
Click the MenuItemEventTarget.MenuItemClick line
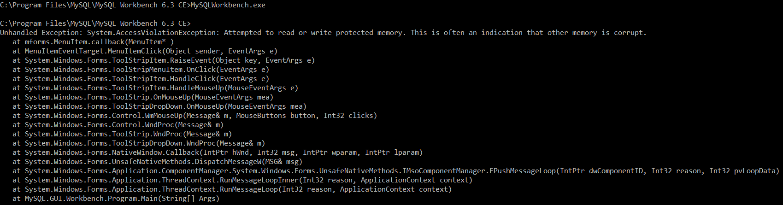click(x=145, y=51)
